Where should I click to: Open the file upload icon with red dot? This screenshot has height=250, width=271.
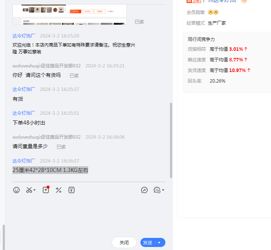(46, 190)
